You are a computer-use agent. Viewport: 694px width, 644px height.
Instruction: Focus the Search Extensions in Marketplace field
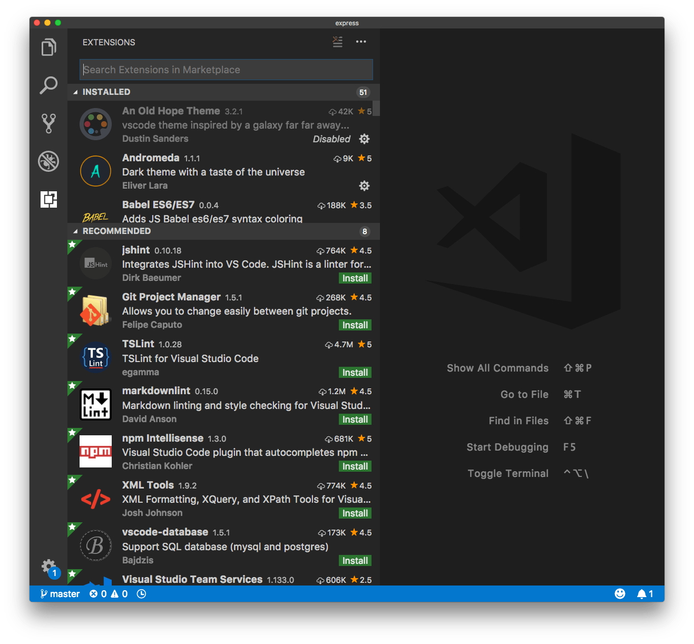pyautogui.click(x=226, y=70)
